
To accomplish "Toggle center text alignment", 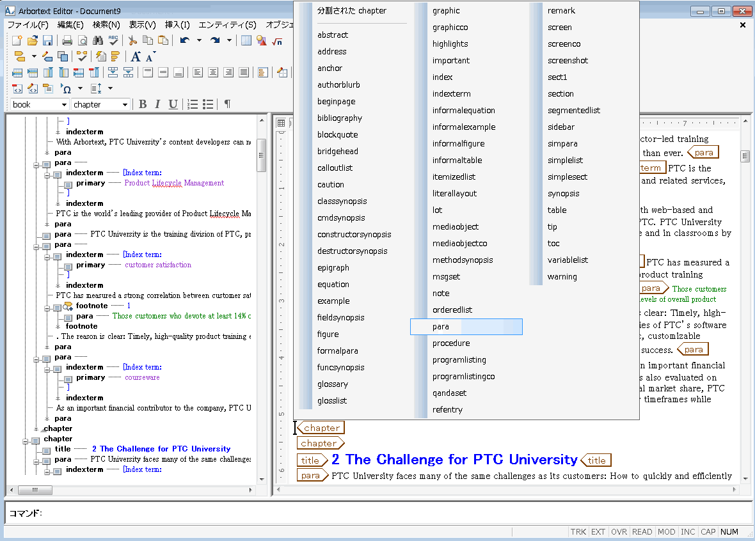I will click(213, 73).
